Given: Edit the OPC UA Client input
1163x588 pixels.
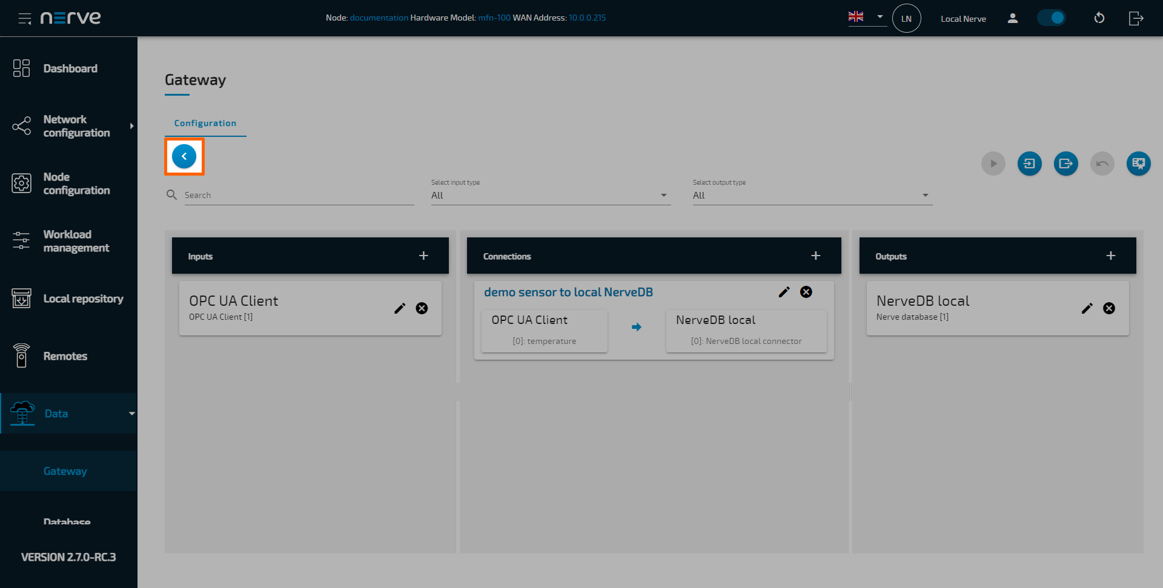Looking at the screenshot, I should click(400, 308).
